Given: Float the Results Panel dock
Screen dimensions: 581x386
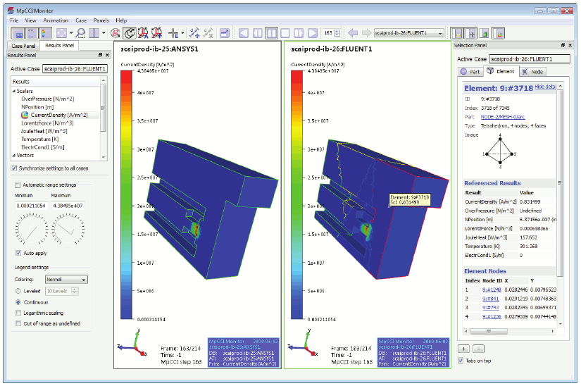Looking at the screenshot, I should point(100,55).
